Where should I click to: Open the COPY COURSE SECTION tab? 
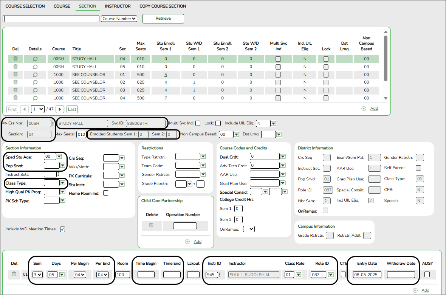click(163, 6)
